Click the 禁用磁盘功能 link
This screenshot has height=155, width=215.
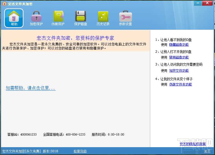pos(179,57)
